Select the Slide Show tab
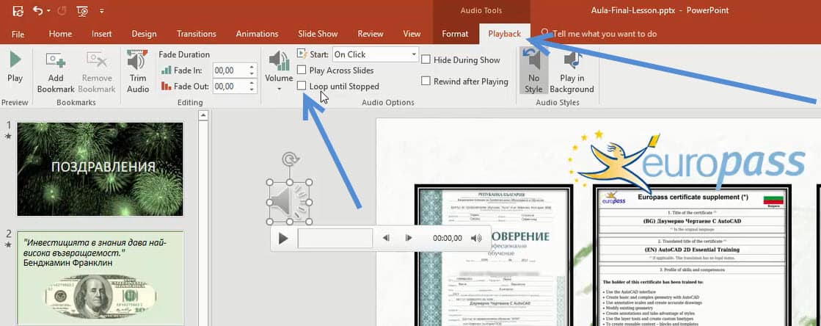 point(318,34)
